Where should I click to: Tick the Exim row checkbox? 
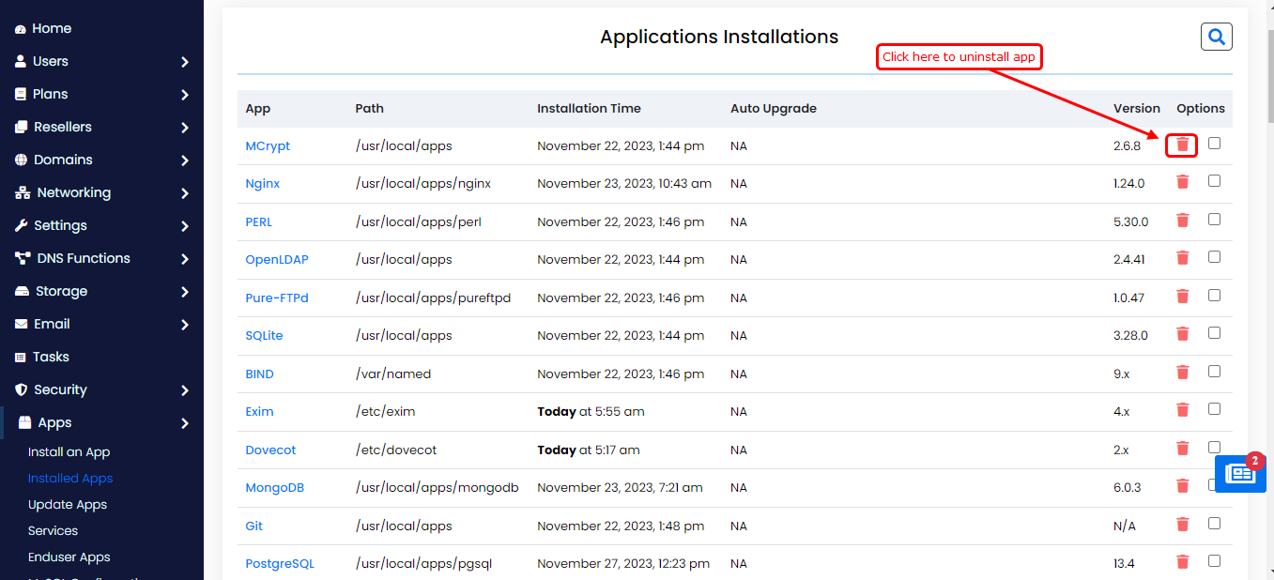[1214, 409]
